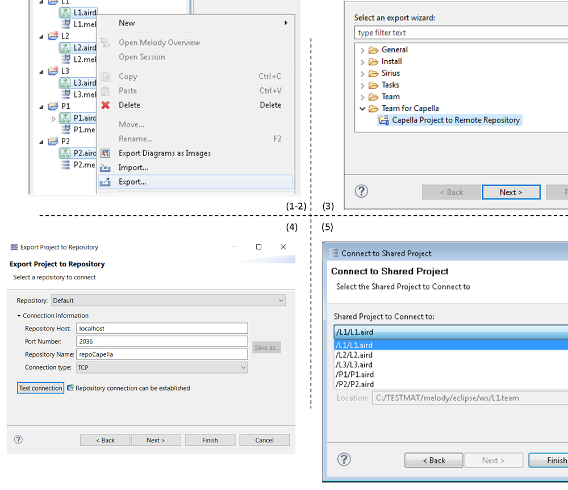Click the red Delete icon in the context menu
The width and height of the screenshot is (568, 490).
tap(107, 105)
